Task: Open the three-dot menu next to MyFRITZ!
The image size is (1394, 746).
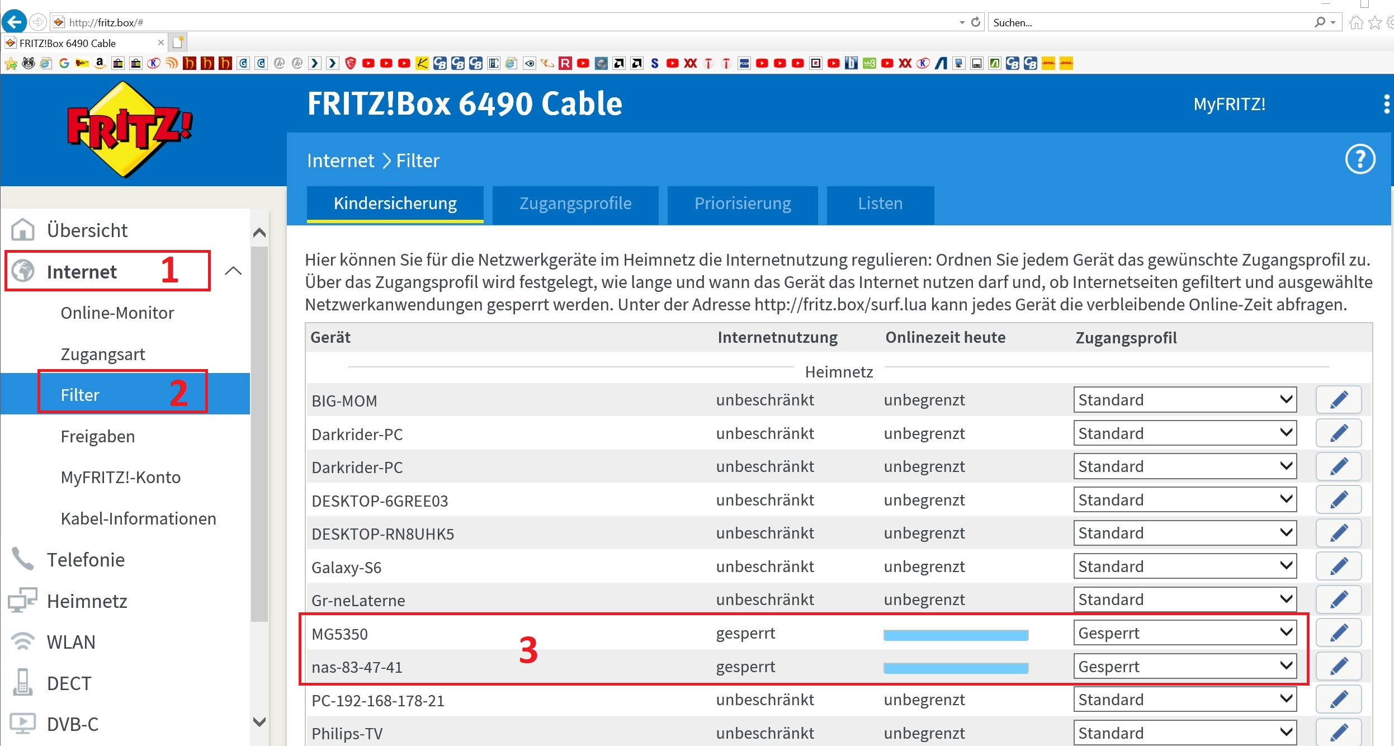Action: click(x=1386, y=104)
